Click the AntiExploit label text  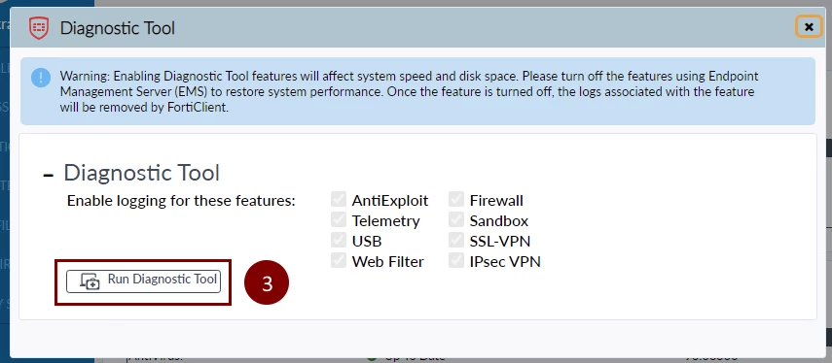390,201
